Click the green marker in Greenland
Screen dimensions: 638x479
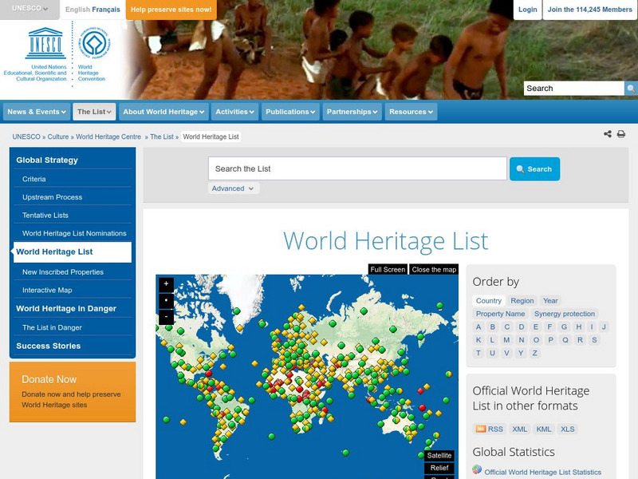click(236, 311)
